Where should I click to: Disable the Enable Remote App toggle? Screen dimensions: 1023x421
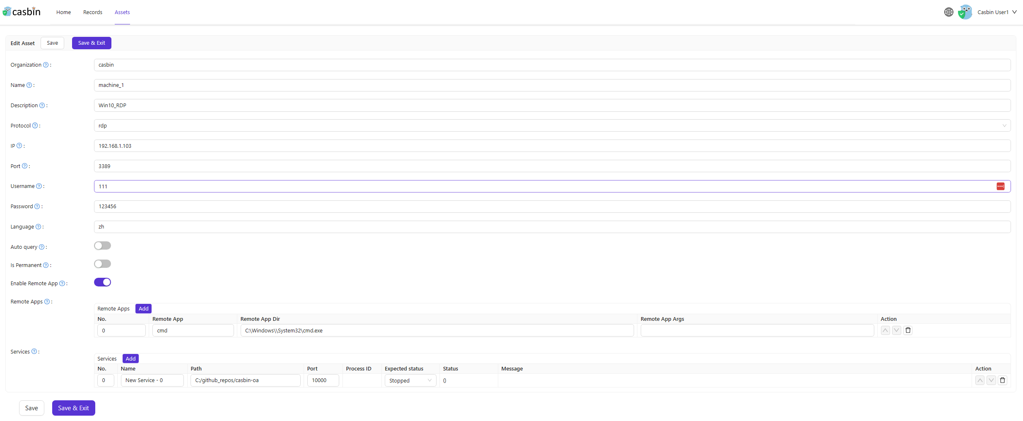point(102,282)
